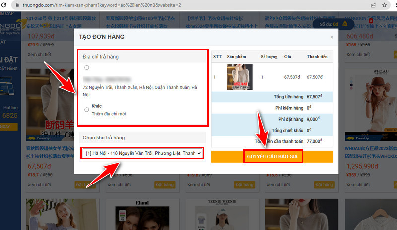The width and height of the screenshot is (397, 230).
Task: Click the Tổng chiết khấu 0đ value
Action: [309, 130]
